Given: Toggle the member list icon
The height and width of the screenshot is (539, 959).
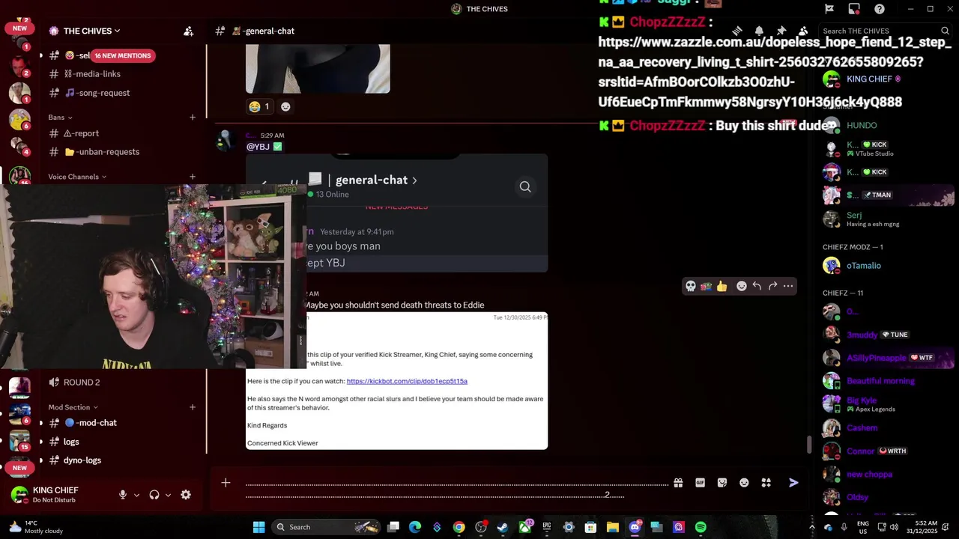Looking at the screenshot, I should pyautogui.click(x=802, y=31).
